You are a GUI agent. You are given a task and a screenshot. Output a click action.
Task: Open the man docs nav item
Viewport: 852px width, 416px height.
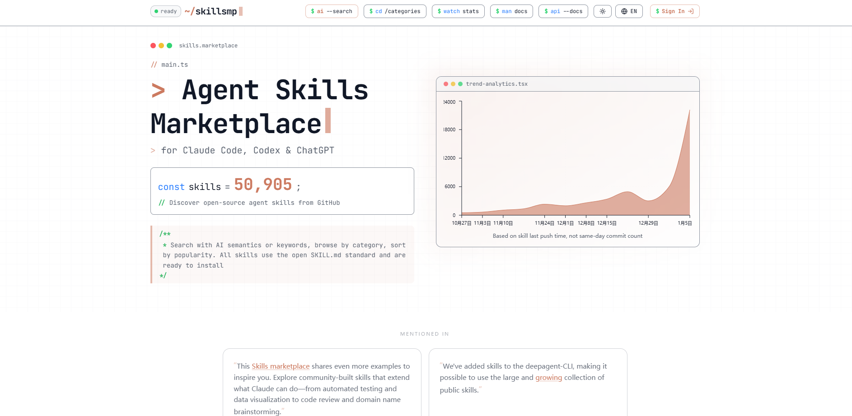coord(511,11)
